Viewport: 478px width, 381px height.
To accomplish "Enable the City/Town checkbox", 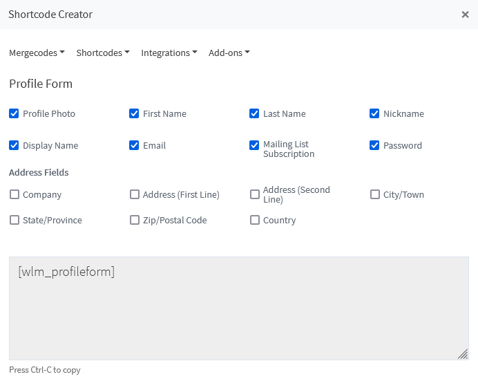I will pyautogui.click(x=374, y=194).
